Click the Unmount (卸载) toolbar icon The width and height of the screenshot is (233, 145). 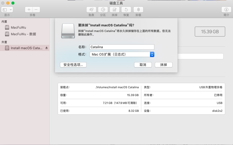(x=138, y=10)
